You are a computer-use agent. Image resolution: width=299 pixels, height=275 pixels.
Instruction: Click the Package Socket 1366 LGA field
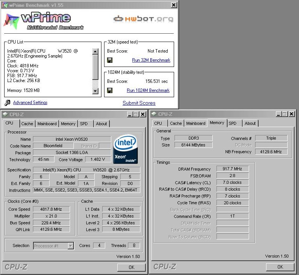(72, 152)
